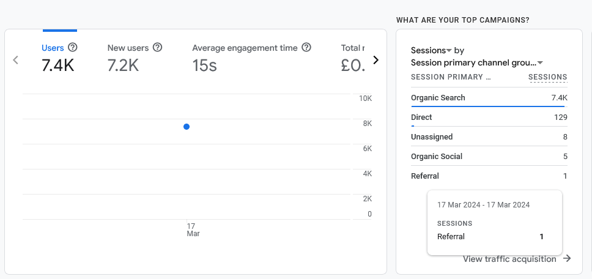Sort by the SESSIONS column header
This screenshot has height=279, width=592.
click(x=548, y=77)
